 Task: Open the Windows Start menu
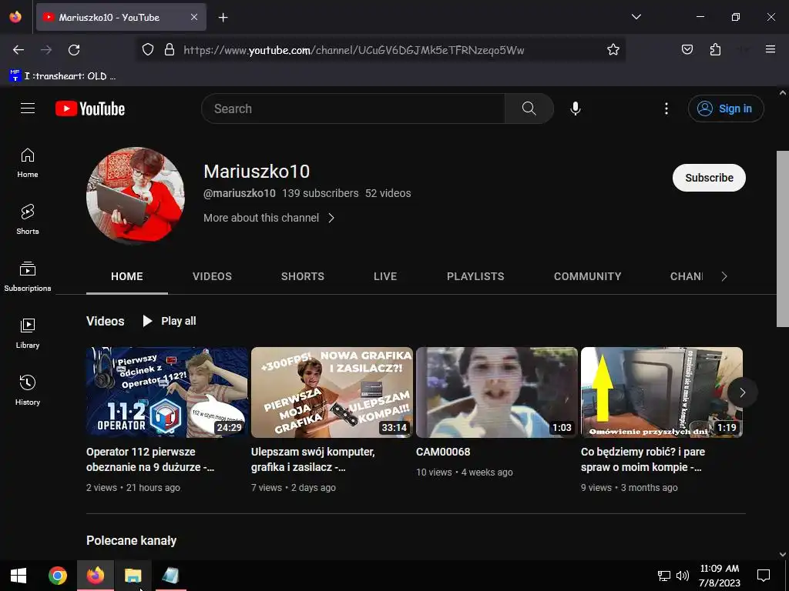click(x=18, y=576)
